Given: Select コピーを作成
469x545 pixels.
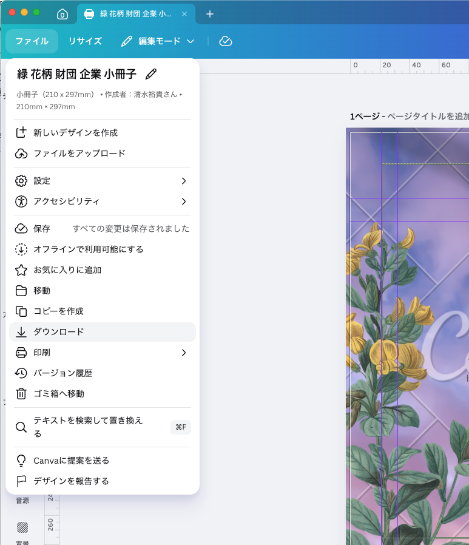Looking at the screenshot, I should tap(103, 311).
